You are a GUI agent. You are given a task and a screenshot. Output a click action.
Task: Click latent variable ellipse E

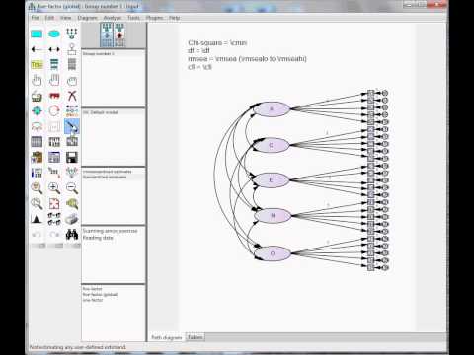pyautogui.click(x=271, y=180)
